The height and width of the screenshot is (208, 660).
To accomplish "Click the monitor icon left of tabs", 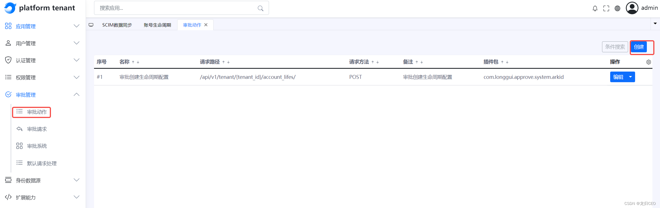I will click(x=91, y=25).
